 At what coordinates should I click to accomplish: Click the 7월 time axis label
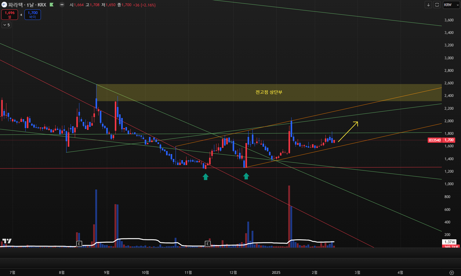(x=13, y=272)
